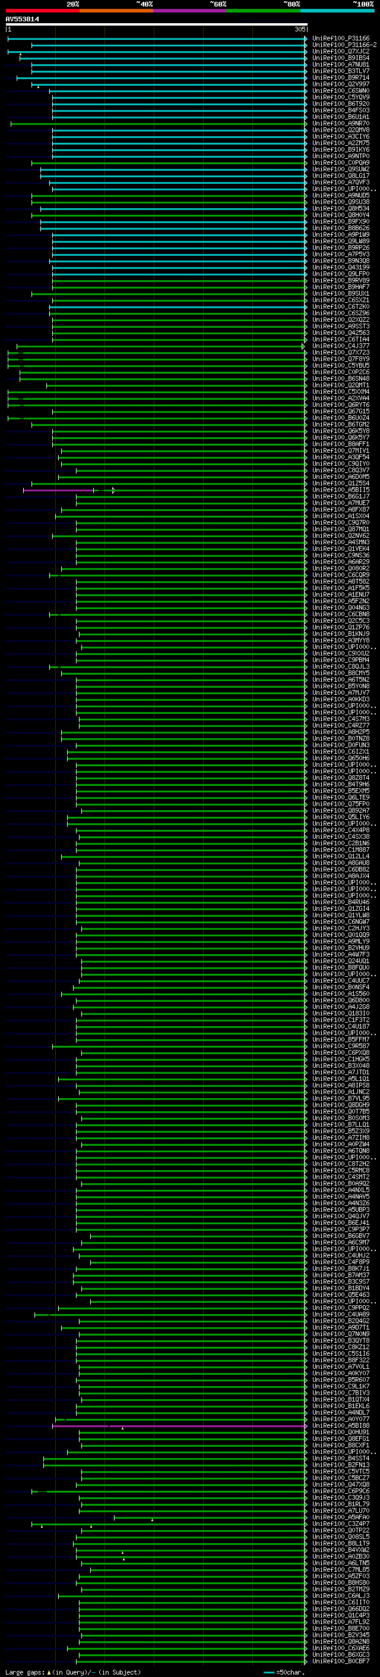380x1677 pixels.
Task: Click hit label UniRef100_Q2QMV8
Action: [x=340, y=130]
